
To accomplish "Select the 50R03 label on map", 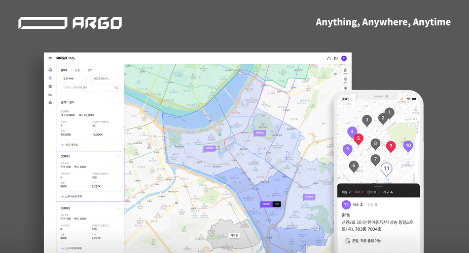I will pos(259,133).
